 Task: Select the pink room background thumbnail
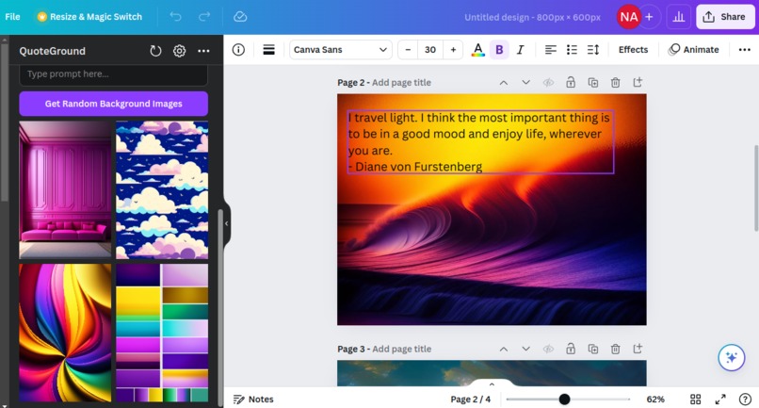(x=65, y=189)
